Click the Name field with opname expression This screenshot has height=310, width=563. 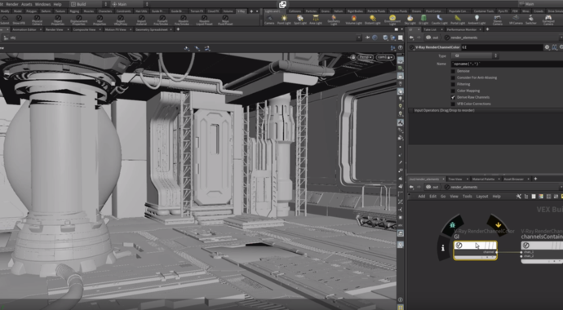point(507,64)
